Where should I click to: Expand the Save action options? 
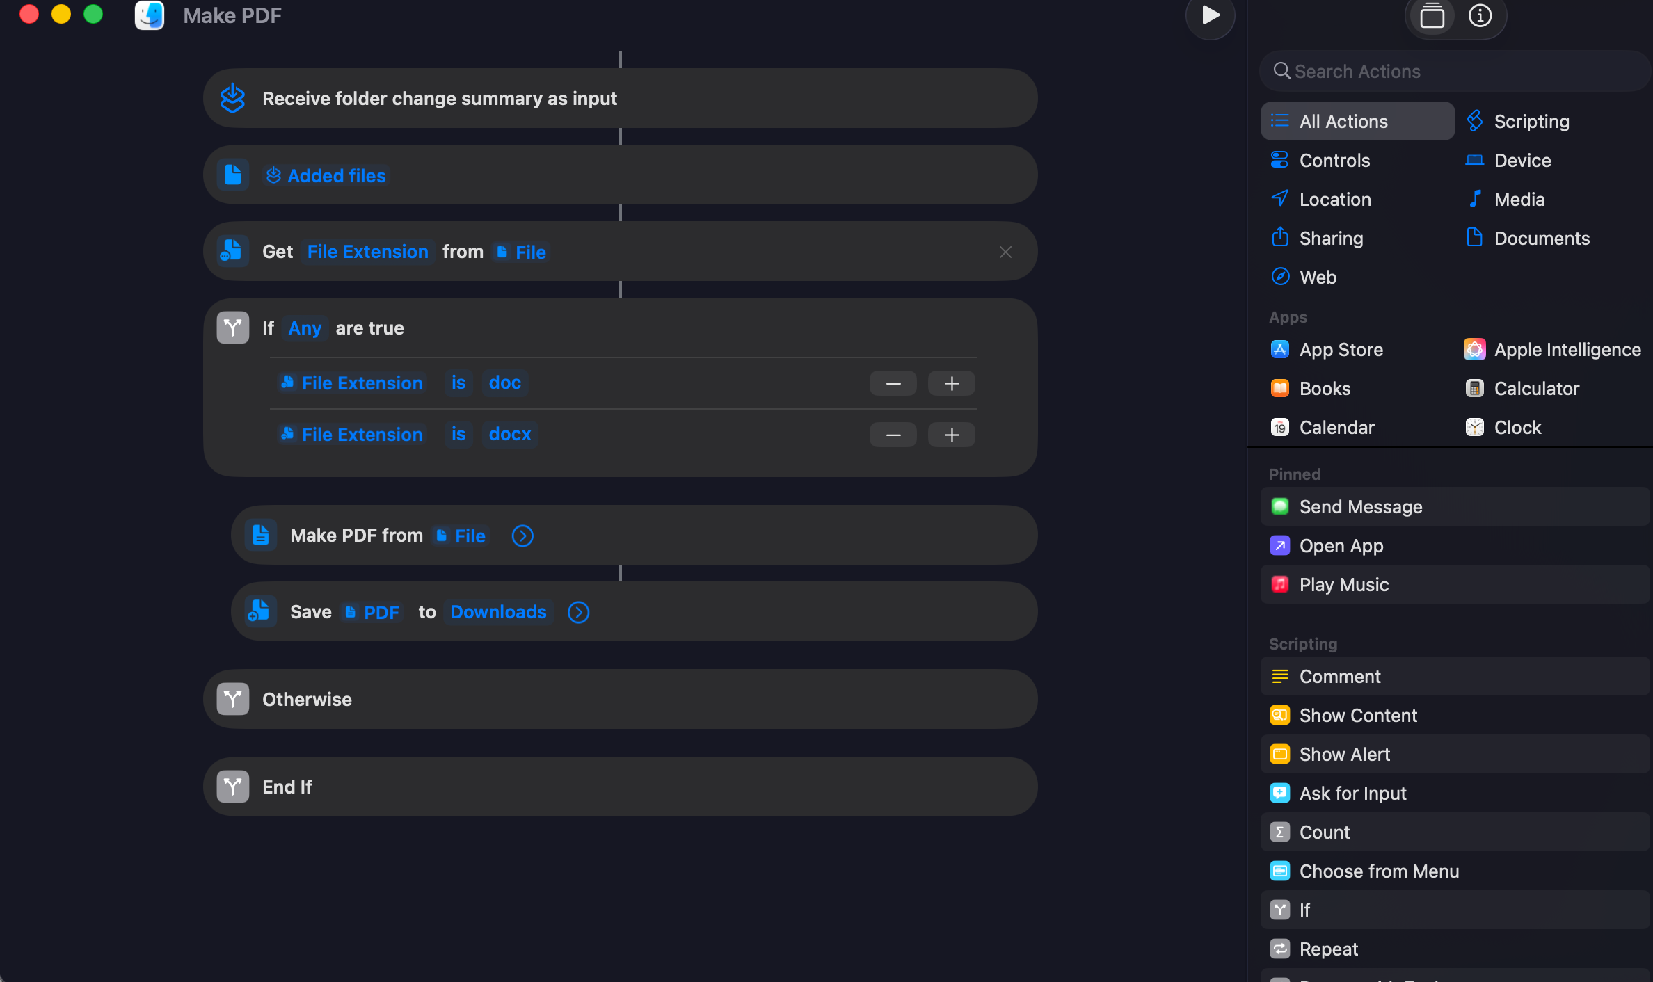pos(578,612)
